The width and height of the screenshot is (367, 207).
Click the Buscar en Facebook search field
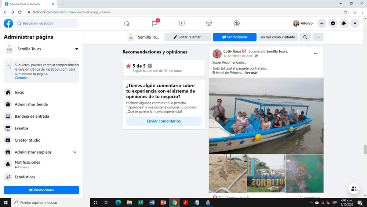tap(47, 23)
